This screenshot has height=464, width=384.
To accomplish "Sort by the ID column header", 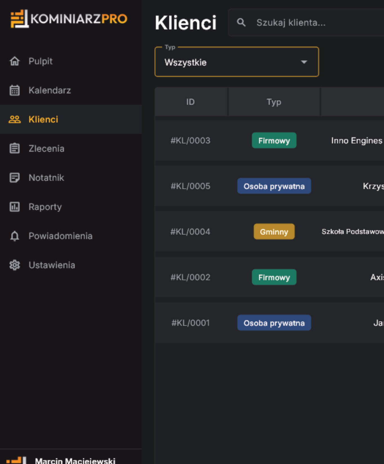I will pos(191,102).
